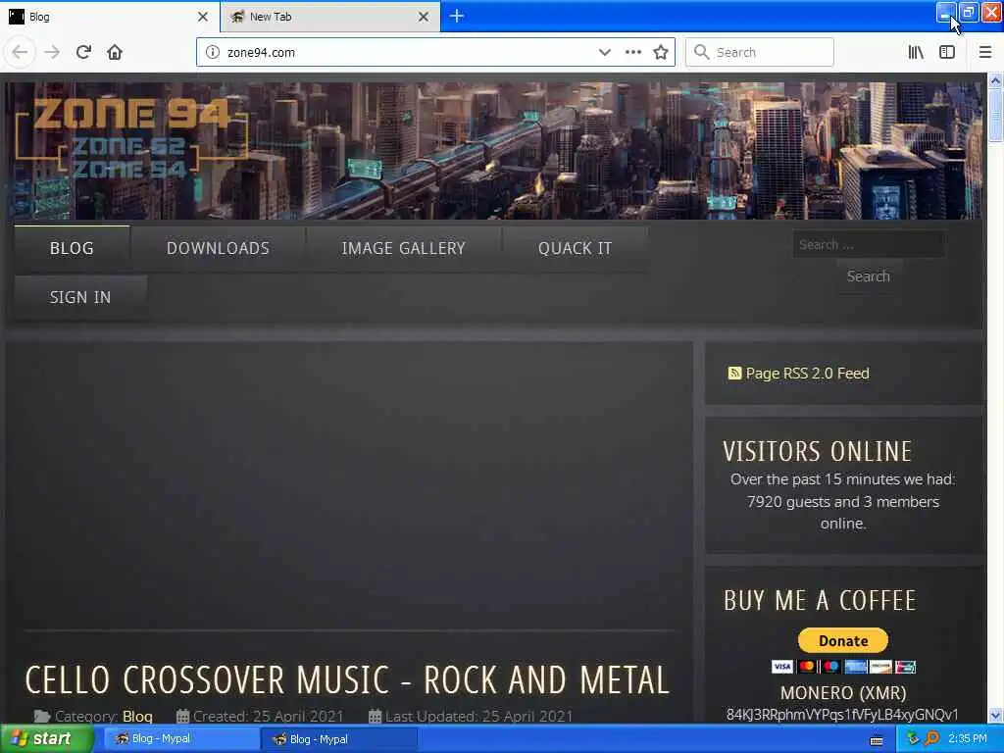Click the RSS feed icon
This screenshot has width=1004, height=753.
click(x=734, y=373)
